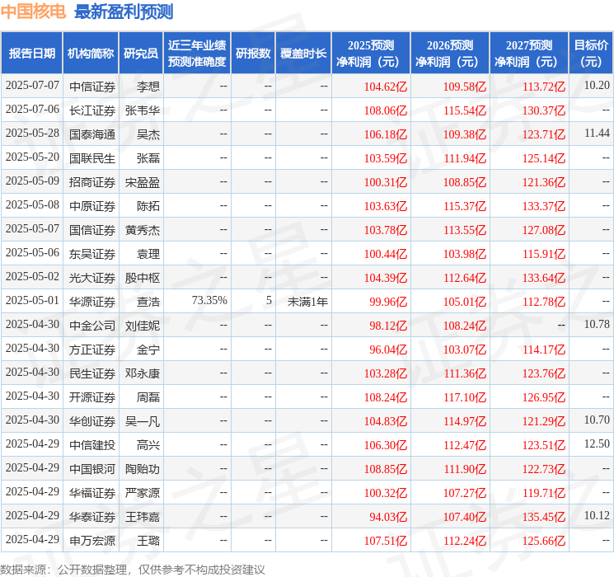Select the 96.04亿 profit value
Screen dimensions: 614x577
coord(388,349)
